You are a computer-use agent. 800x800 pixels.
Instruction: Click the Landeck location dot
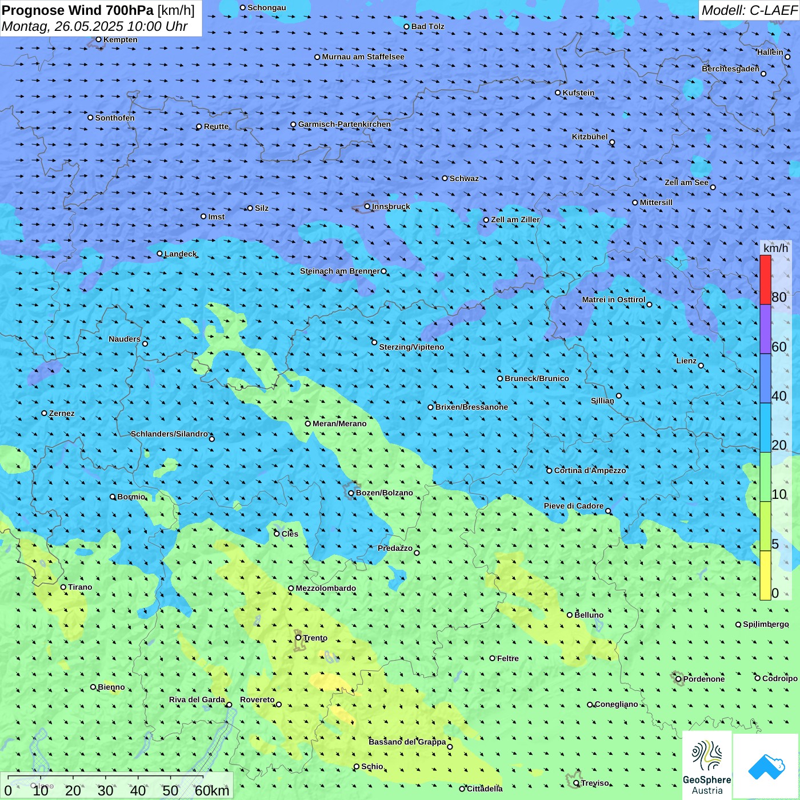tap(160, 254)
